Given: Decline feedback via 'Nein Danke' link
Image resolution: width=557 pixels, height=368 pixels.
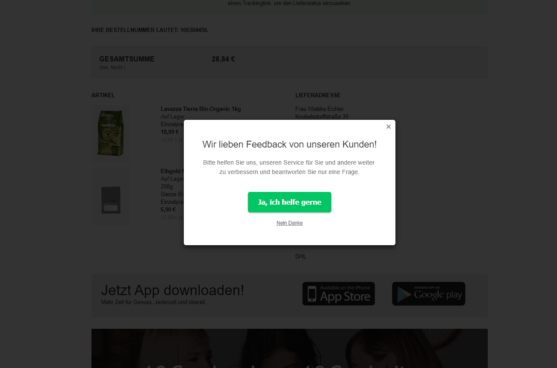Looking at the screenshot, I should point(289,223).
